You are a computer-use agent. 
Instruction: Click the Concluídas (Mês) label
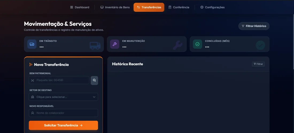point(217,41)
